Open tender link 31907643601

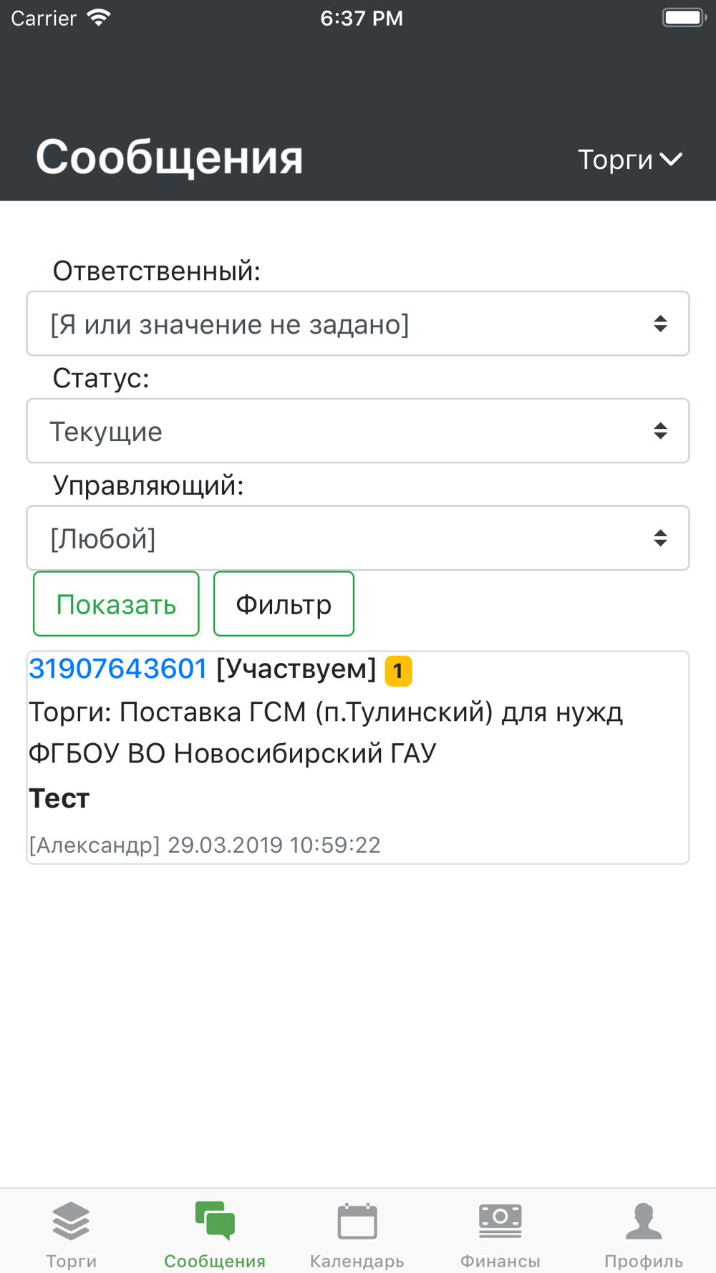click(118, 669)
